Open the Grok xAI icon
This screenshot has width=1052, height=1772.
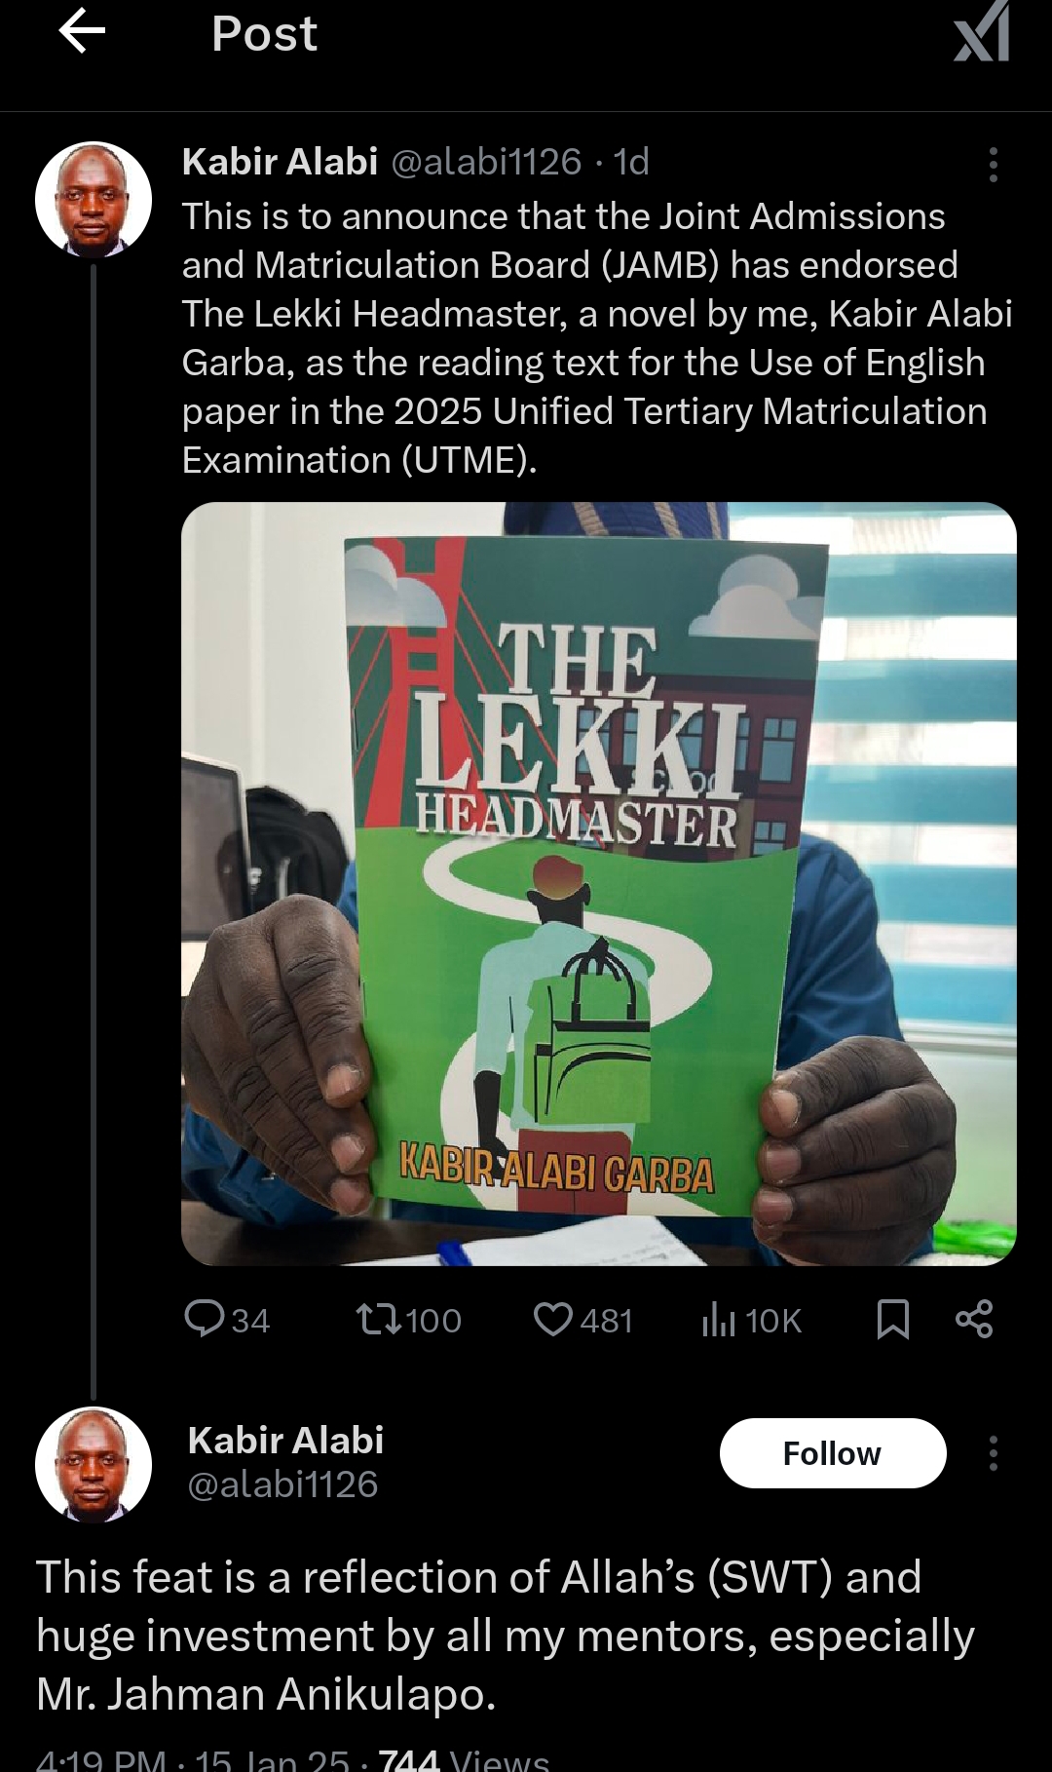[981, 33]
